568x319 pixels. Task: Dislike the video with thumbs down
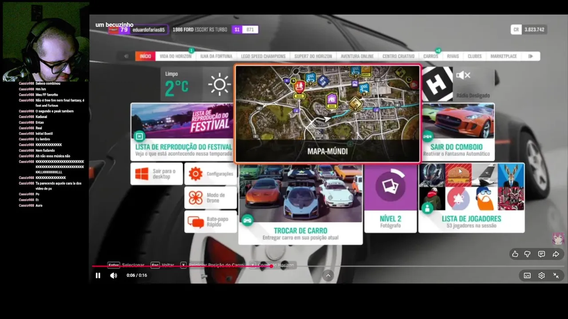(x=528, y=254)
